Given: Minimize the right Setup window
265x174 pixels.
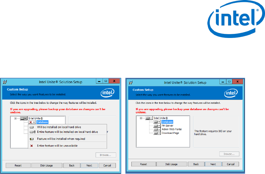Looking at the screenshot, I should [x=223, y=82].
